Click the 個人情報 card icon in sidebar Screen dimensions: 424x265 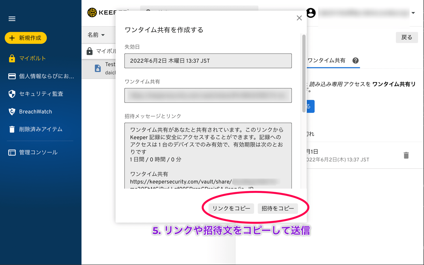point(12,76)
